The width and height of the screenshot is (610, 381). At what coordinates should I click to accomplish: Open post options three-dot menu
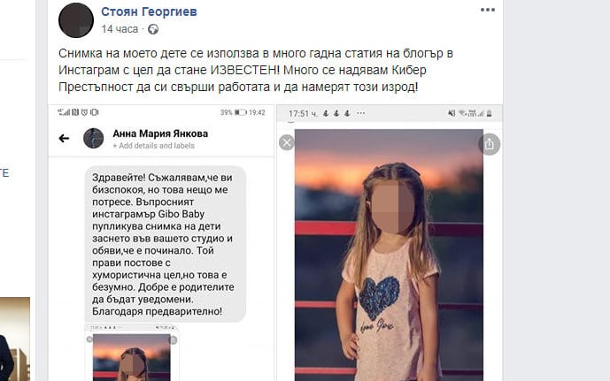point(488,10)
